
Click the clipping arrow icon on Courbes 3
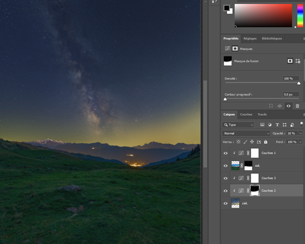point(235,178)
